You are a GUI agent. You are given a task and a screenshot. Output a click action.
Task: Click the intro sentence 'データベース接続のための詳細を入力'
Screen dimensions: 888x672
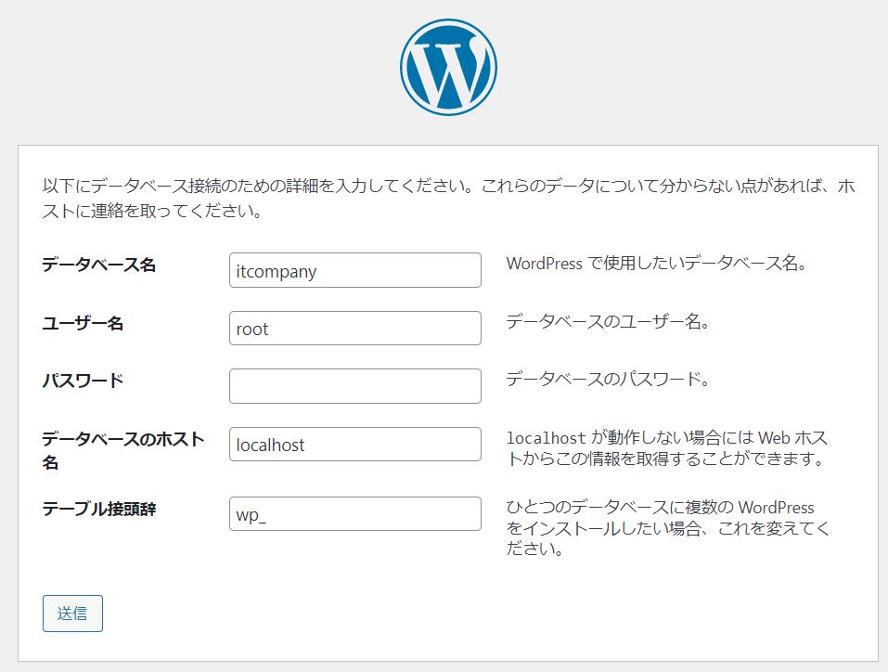coord(260,186)
